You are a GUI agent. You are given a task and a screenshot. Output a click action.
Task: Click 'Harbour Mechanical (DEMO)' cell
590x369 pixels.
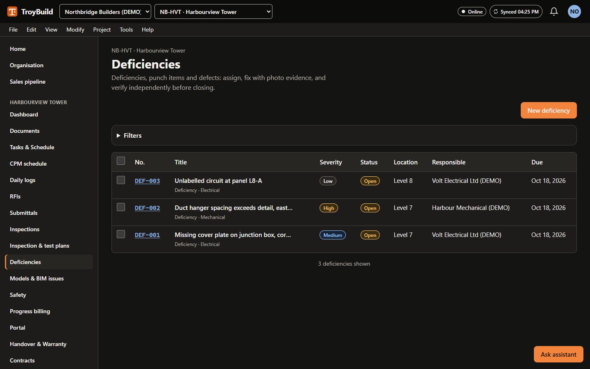471,208
